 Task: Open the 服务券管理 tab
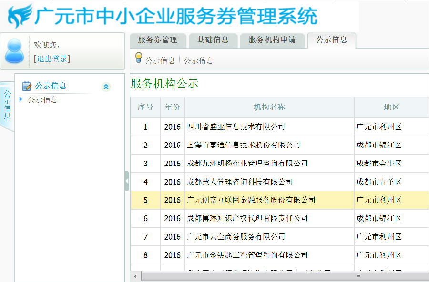pyautogui.click(x=157, y=40)
